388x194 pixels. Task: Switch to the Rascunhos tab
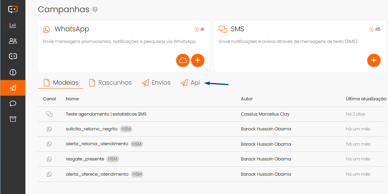(x=110, y=83)
